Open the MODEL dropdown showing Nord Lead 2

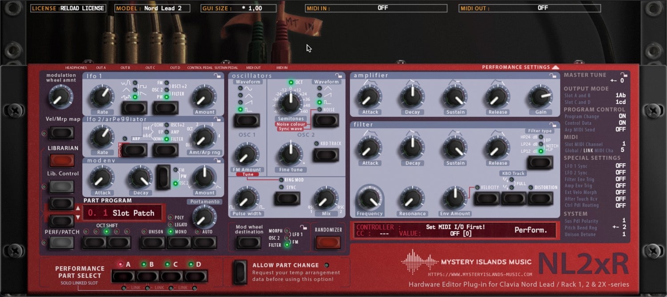[152, 8]
